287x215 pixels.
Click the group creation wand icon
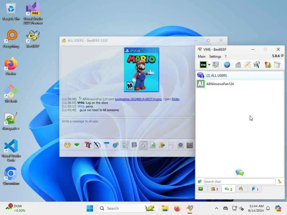point(257,65)
